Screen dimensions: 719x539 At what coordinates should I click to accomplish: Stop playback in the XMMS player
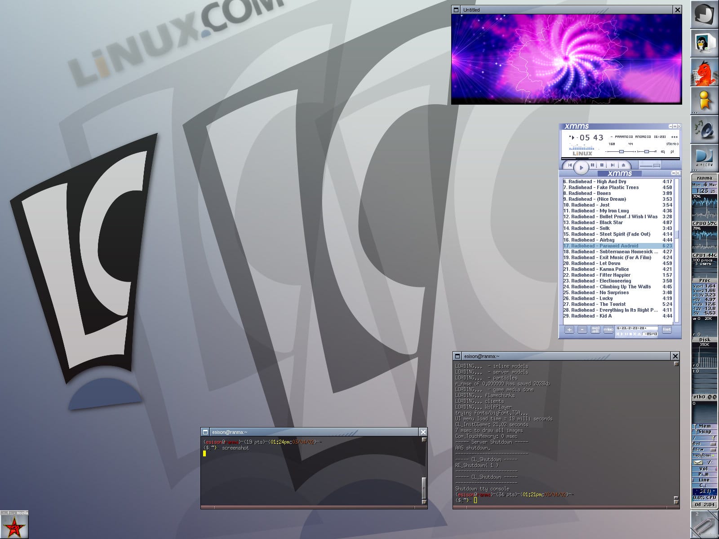pos(602,165)
